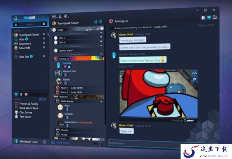Open the Alice chat in sidebar
232x159 pixels.
point(21,39)
